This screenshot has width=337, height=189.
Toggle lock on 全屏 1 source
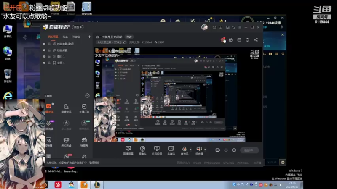49,63
